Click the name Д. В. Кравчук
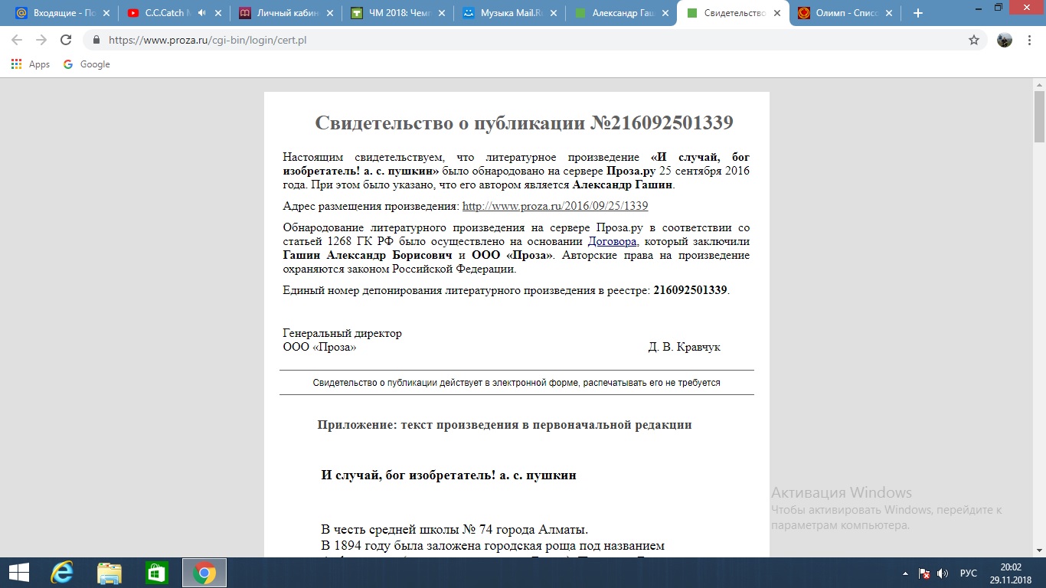 point(684,347)
